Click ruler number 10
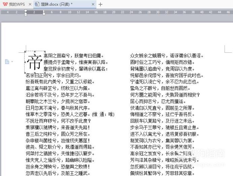The width and height of the screenshot is (233, 176). 70,12
